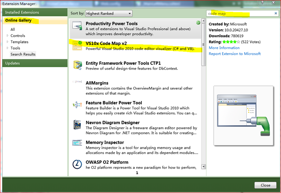Select the Entity Framework Power Tools icon
Image resolution: width=281 pixels, height=193 pixels.
pyautogui.click(x=78, y=65)
